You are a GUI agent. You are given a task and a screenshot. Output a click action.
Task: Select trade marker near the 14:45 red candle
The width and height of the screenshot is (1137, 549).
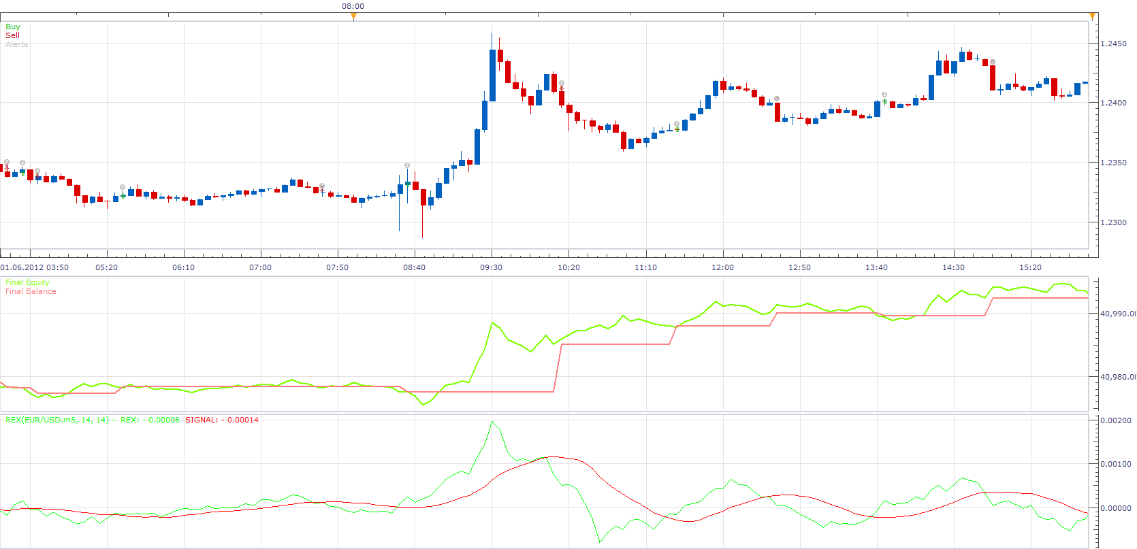pos(993,62)
